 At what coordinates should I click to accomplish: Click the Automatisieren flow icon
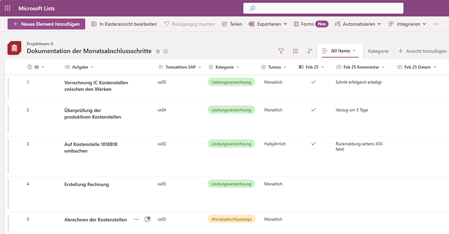[x=338, y=24]
